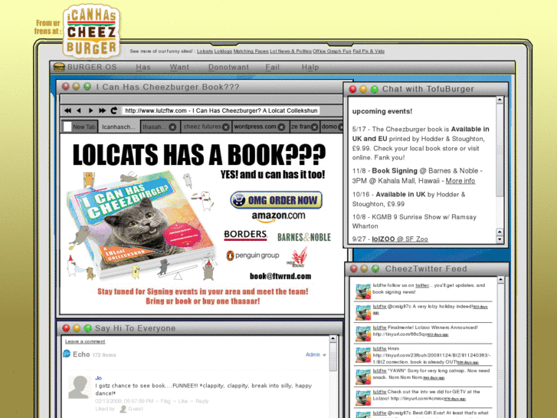Switch to the New Tab tab

click(80, 127)
